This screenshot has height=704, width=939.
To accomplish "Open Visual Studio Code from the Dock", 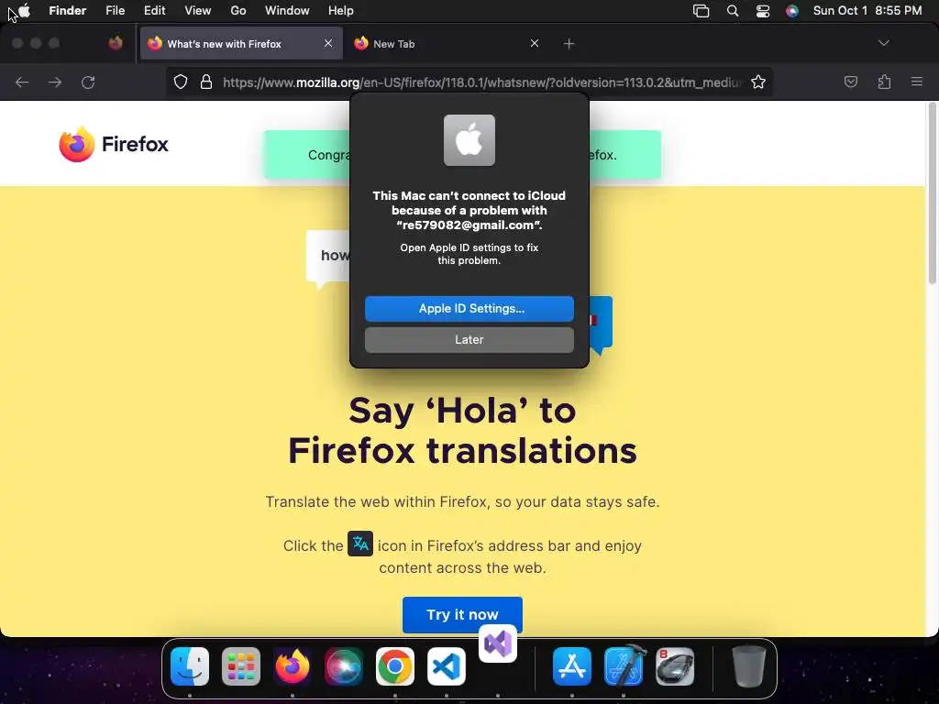I will point(447,666).
